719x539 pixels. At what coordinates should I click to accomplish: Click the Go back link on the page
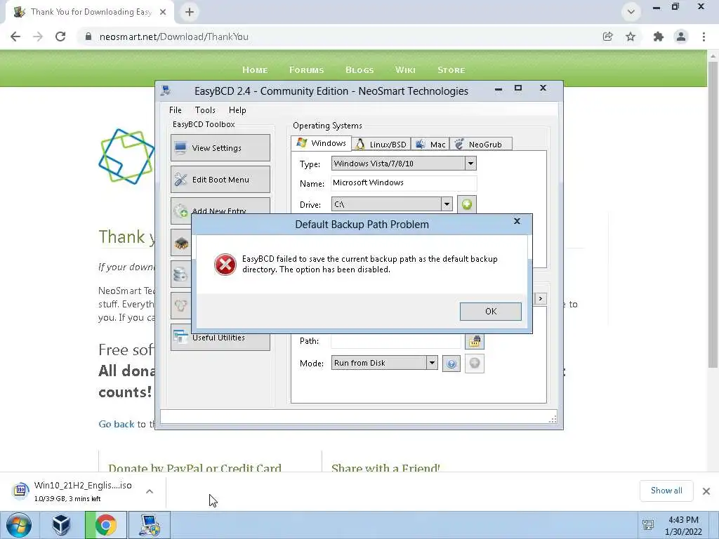click(117, 425)
